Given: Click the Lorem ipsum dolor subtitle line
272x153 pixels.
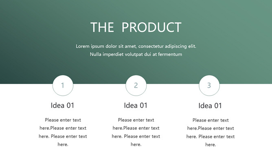Looking at the screenshot, I should pos(136,46).
